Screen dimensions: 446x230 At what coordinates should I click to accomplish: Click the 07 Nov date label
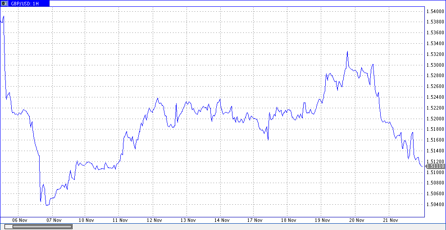(x=54, y=221)
